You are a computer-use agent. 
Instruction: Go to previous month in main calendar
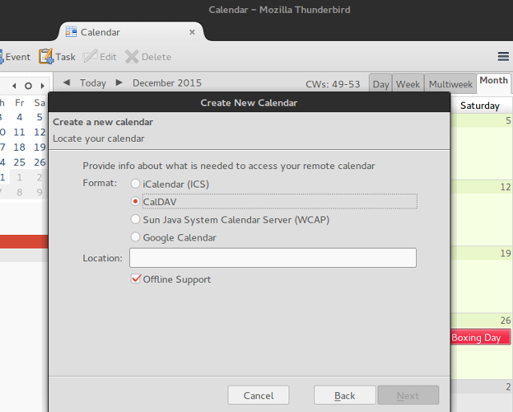pyautogui.click(x=67, y=83)
